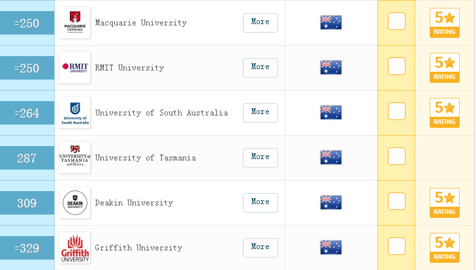Check the University of Tasmania compare checkbox
476x270 pixels.
(x=396, y=157)
